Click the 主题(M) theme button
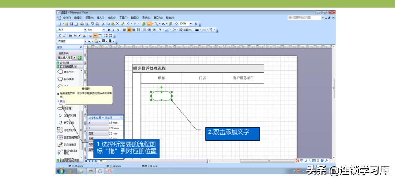 186,30
